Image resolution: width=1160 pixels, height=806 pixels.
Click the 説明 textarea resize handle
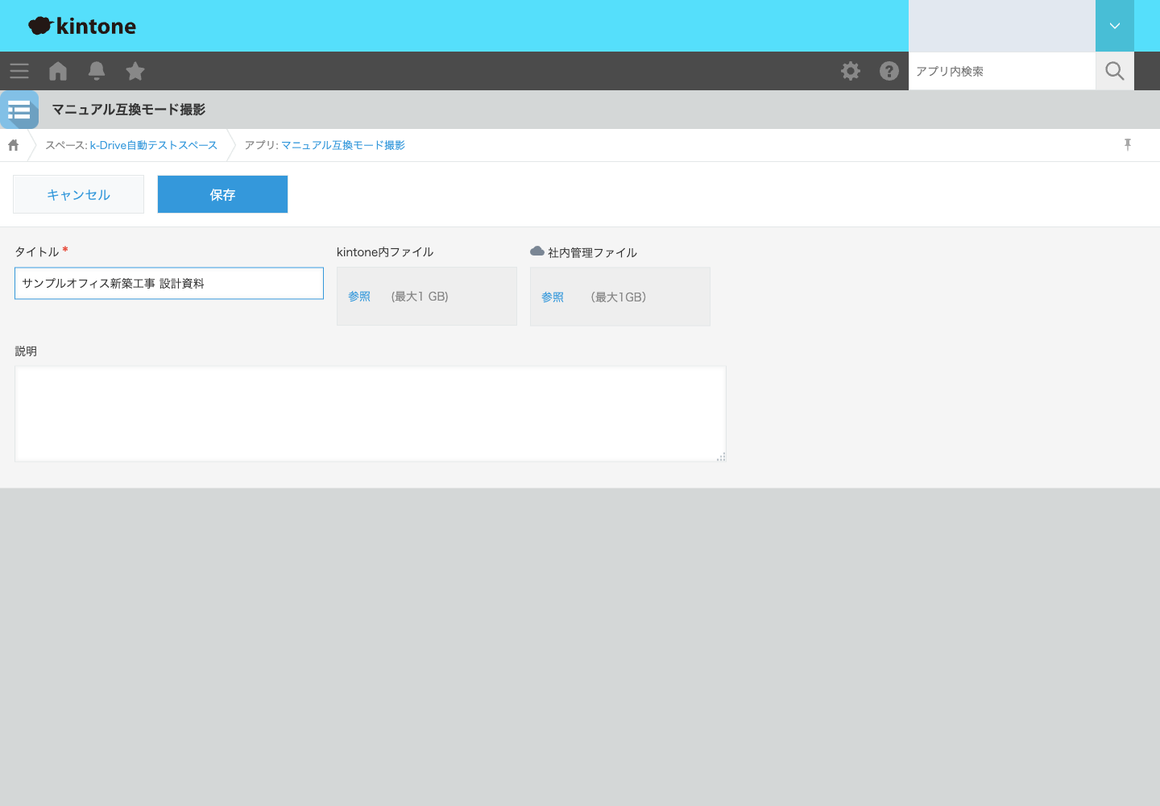click(x=721, y=457)
